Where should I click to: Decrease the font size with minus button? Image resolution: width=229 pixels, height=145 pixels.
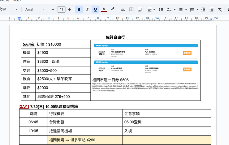coord(53,10)
